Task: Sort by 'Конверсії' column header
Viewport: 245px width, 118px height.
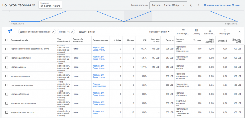Action: 222,40
